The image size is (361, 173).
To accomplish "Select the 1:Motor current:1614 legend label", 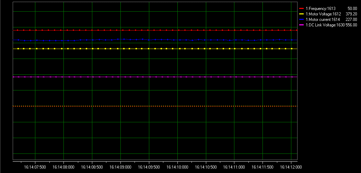I will (323, 20).
